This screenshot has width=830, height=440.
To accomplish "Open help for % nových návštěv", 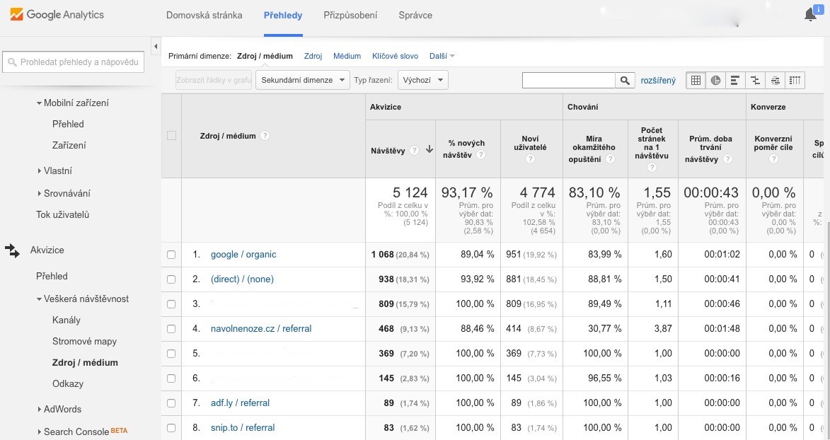I will pyautogui.click(x=480, y=155).
